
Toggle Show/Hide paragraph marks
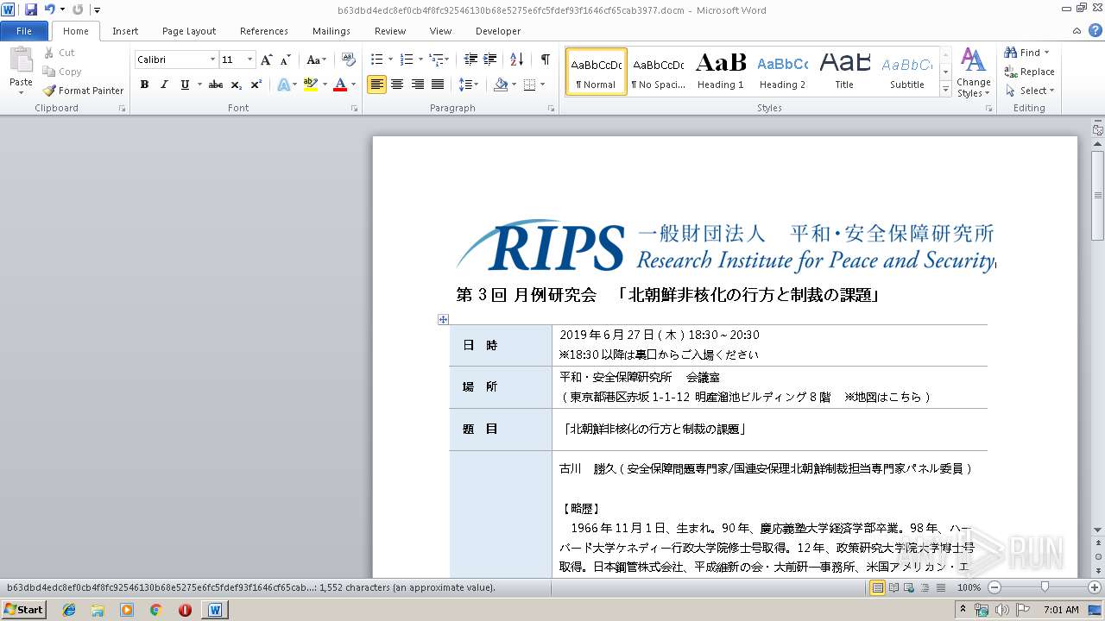(546, 60)
